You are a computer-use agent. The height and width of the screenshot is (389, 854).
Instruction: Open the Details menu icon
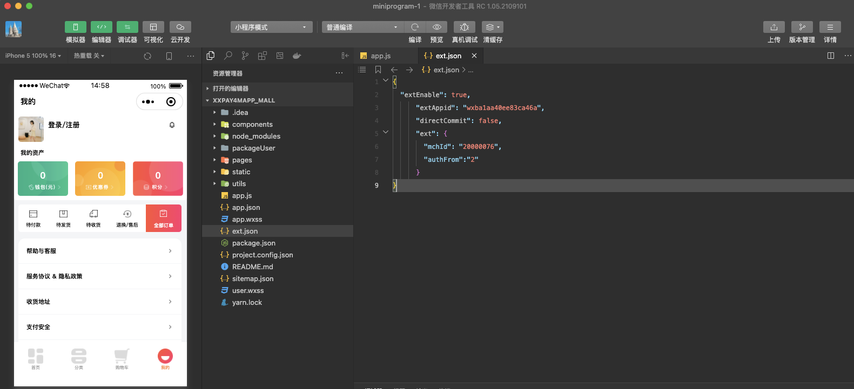[830, 27]
